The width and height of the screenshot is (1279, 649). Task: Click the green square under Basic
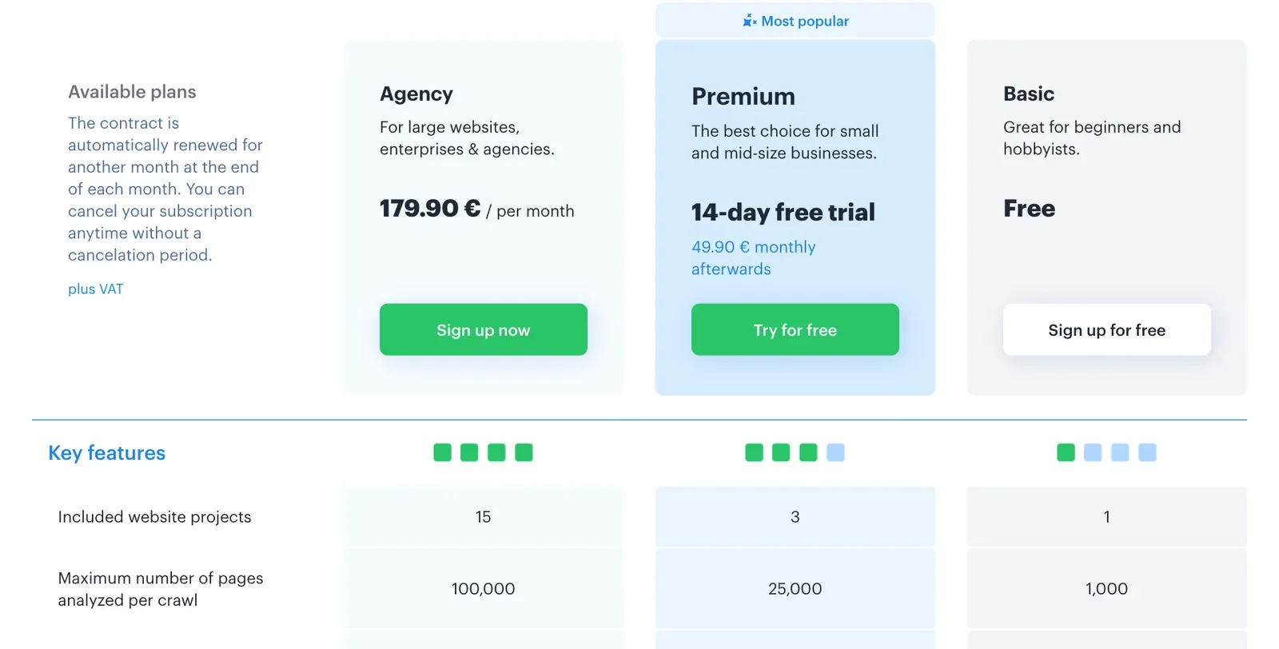tap(1066, 452)
